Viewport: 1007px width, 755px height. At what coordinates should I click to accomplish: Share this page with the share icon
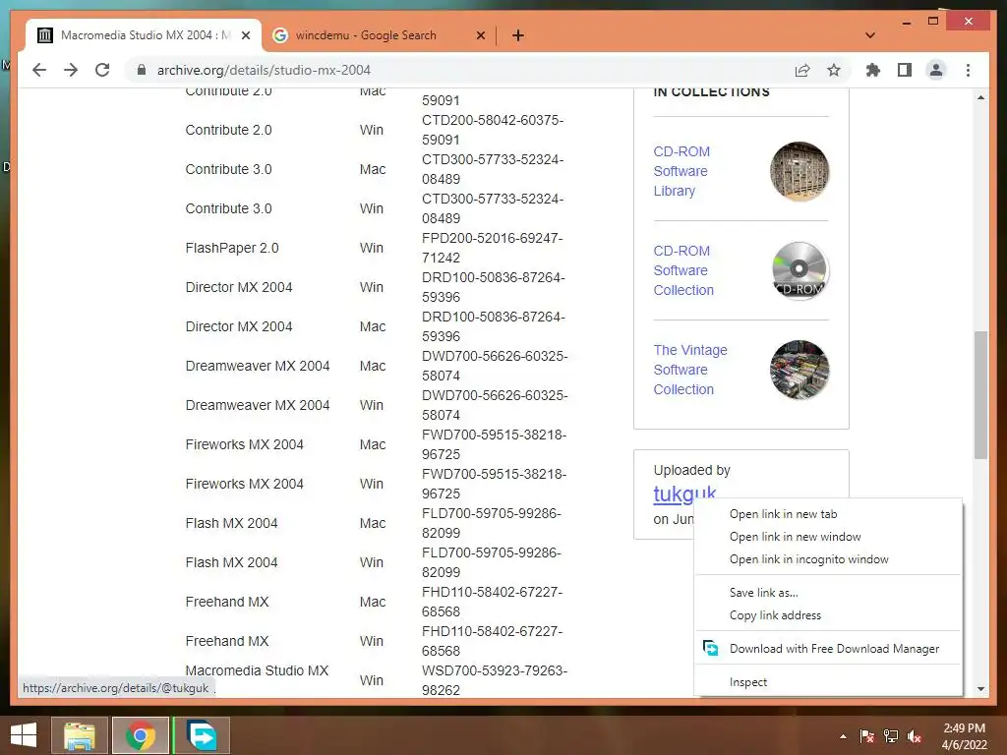point(802,70)
